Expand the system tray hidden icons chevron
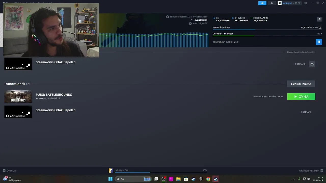This screenshot has width=326, height=183. tap(294, 179)
